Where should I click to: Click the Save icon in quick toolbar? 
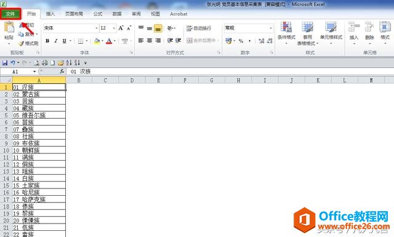tap(5, 63)
